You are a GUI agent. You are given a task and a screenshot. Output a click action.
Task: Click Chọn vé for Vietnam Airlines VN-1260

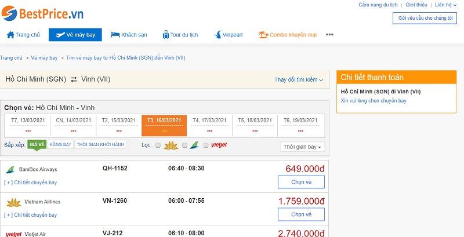301,214
